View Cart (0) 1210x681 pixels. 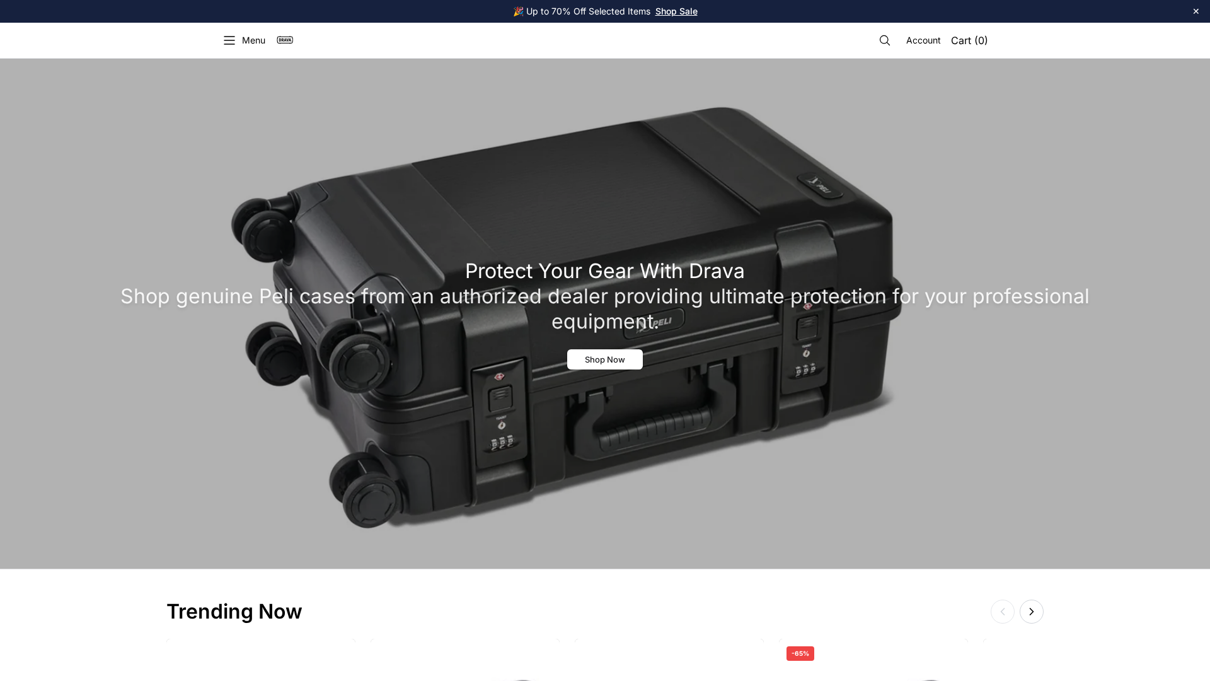[x=969, y=40]
